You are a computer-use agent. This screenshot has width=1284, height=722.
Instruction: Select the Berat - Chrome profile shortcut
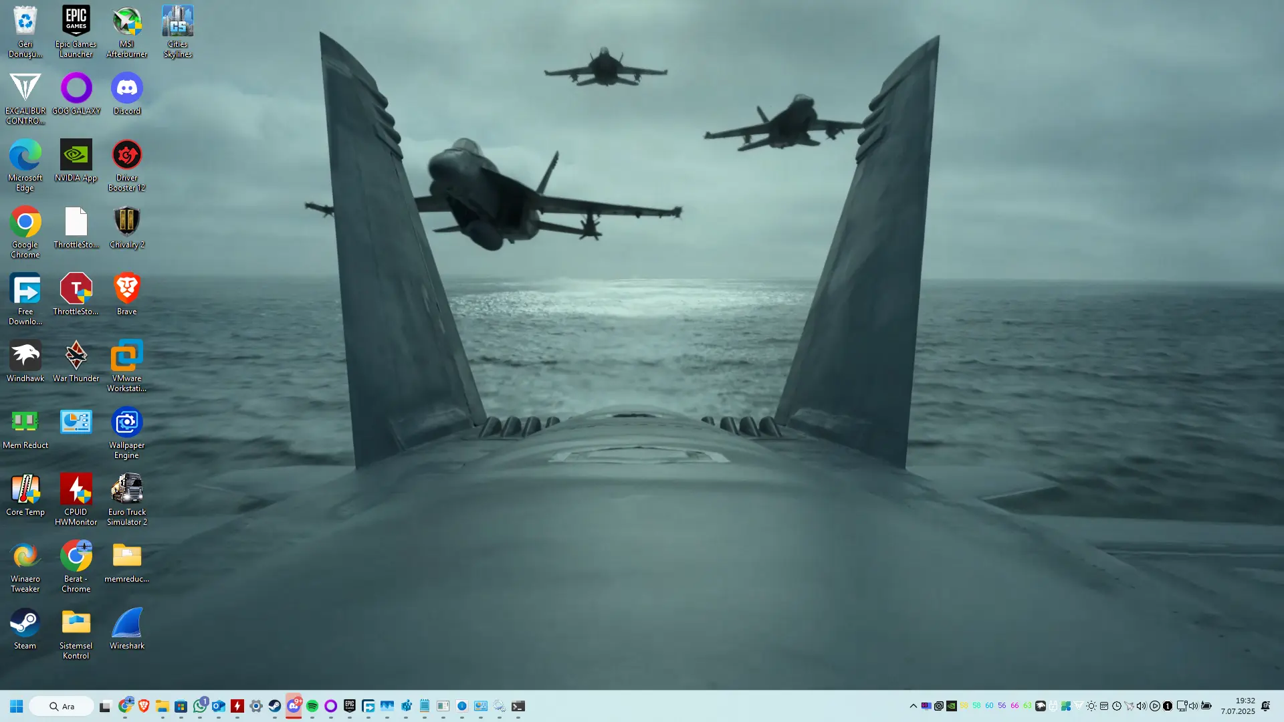point(76,566)
